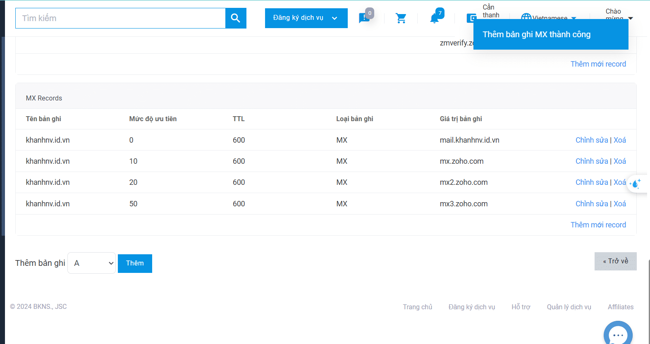This screenshot has width=650, height=344.
Task: Open the Chào mừng user menu arrow
Action: tap(631, 18)
